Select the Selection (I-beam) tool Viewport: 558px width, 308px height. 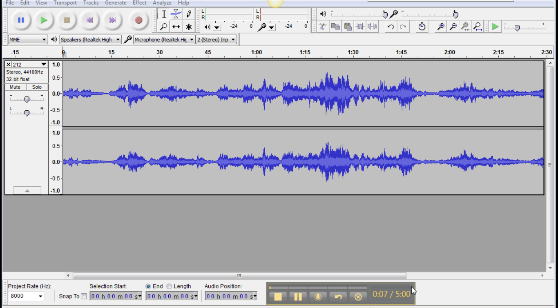tap(164, 14)
